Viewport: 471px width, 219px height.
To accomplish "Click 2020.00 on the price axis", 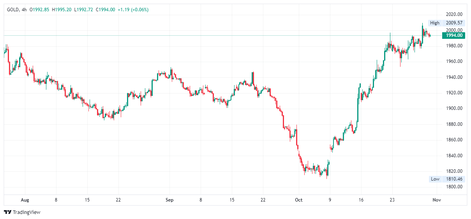I will point(454,14).
